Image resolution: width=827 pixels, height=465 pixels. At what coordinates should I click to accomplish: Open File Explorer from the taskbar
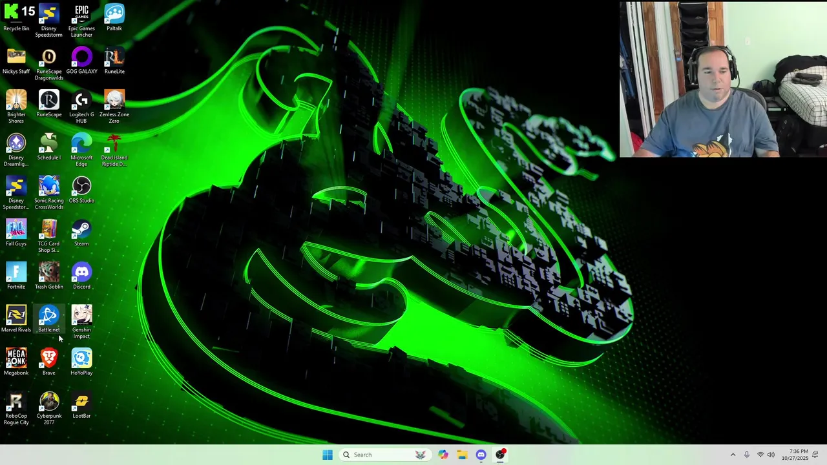point(462,455)
